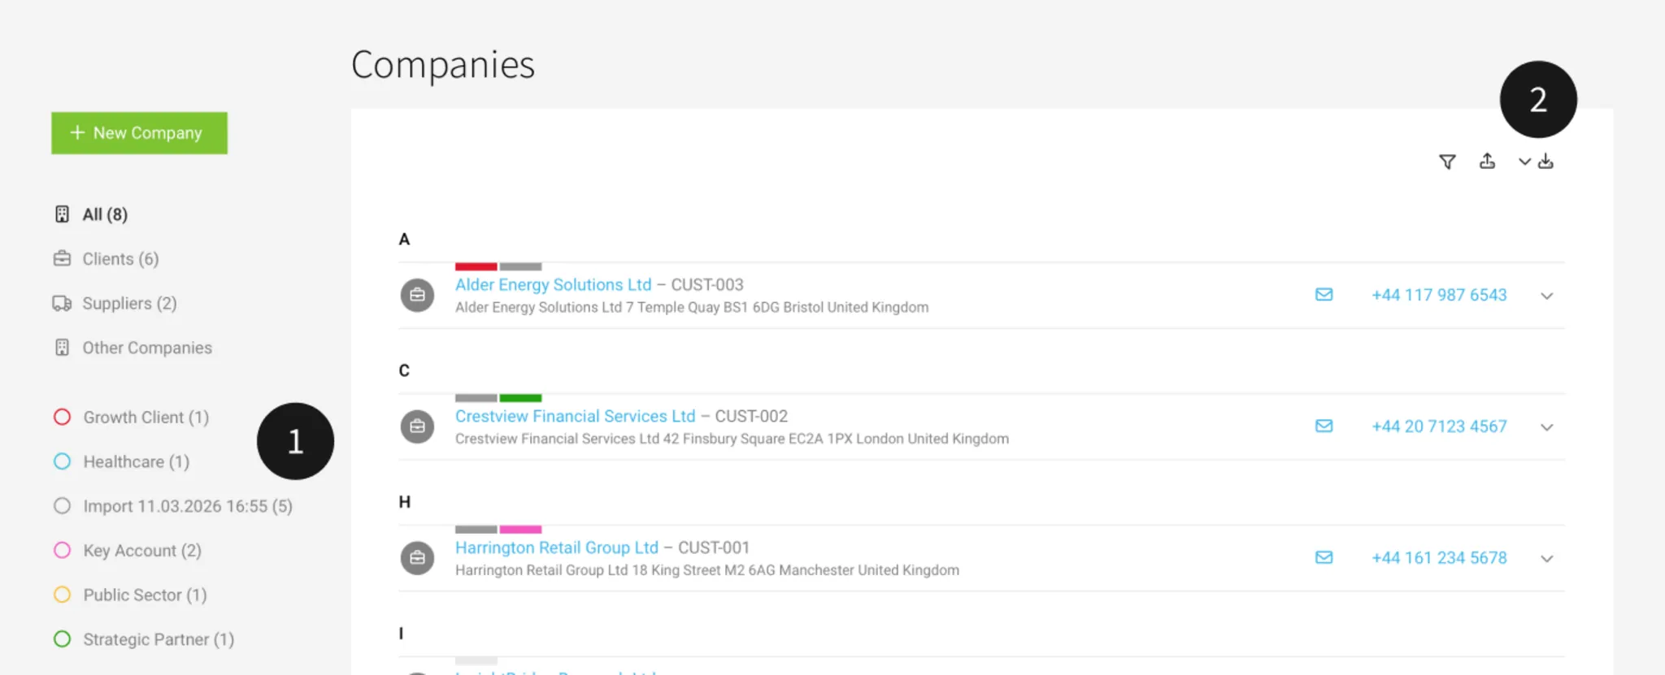
Task: Click the customer number CUST-002
Action: (x=751, y=417)
